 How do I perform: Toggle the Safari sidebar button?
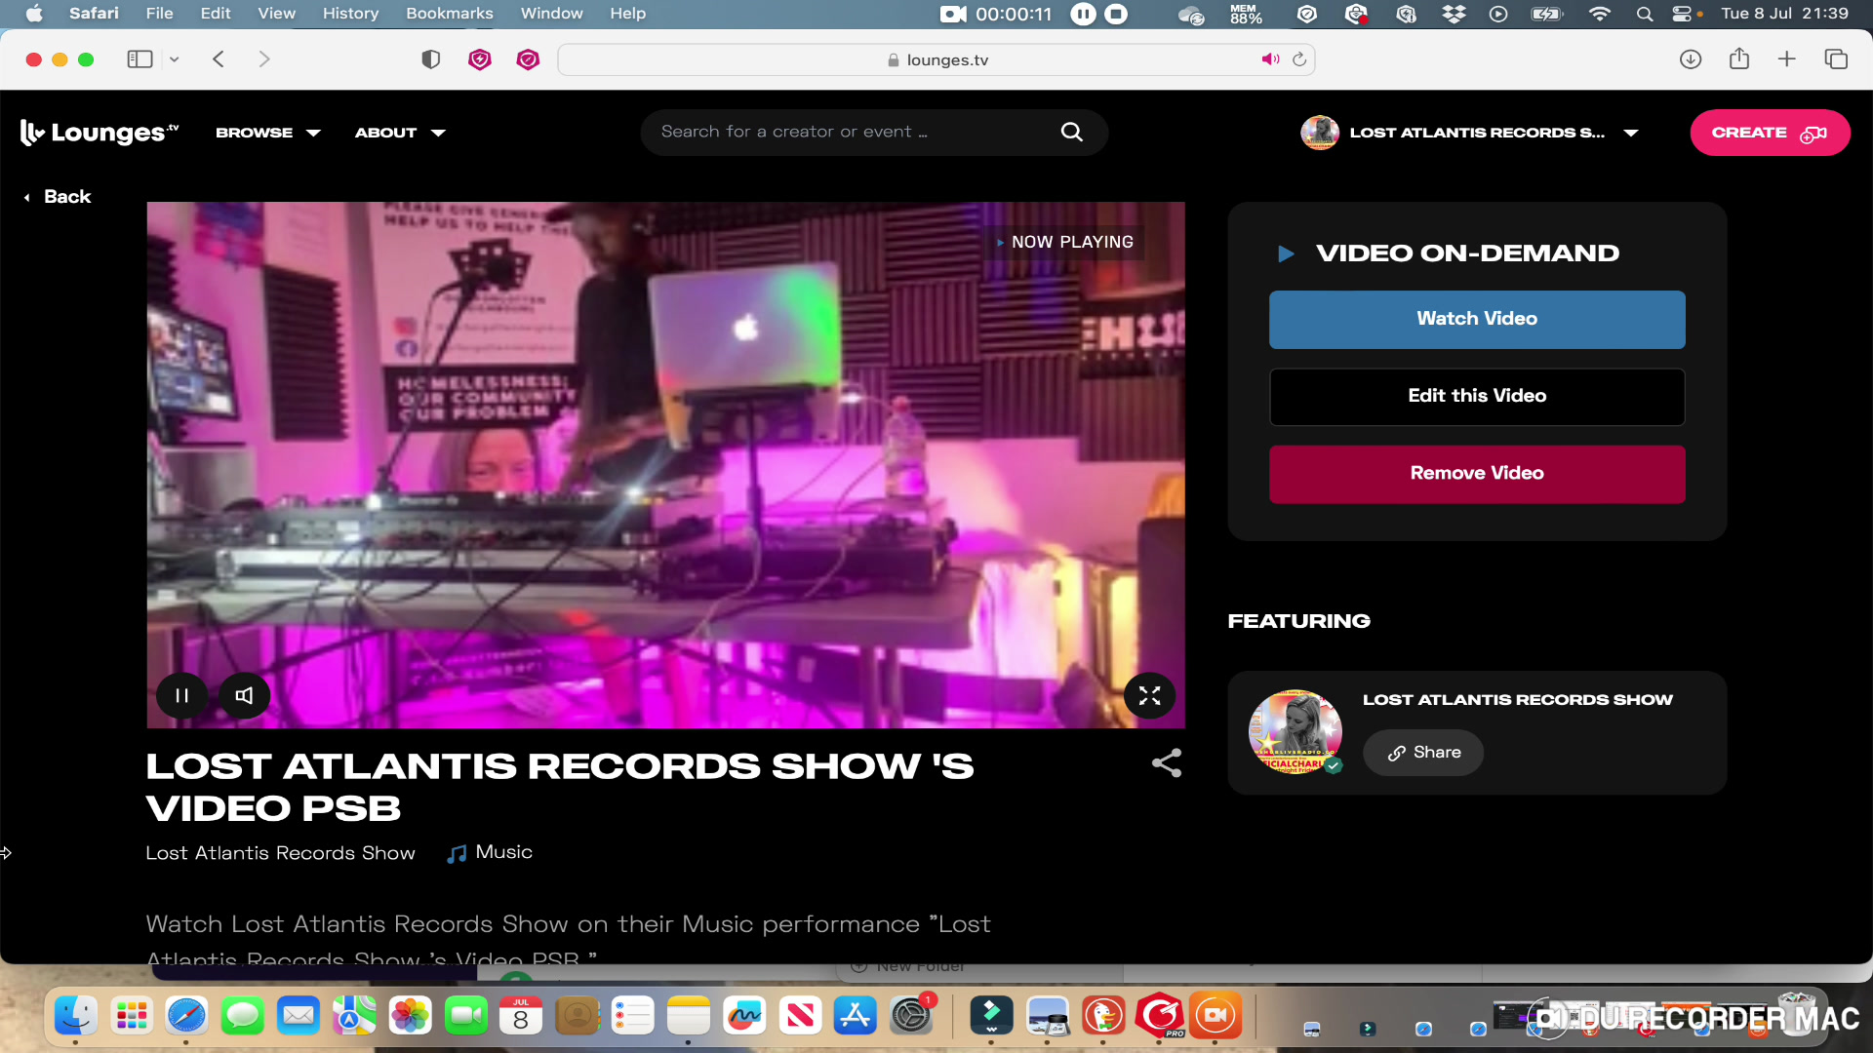click(x=140, y=59)
